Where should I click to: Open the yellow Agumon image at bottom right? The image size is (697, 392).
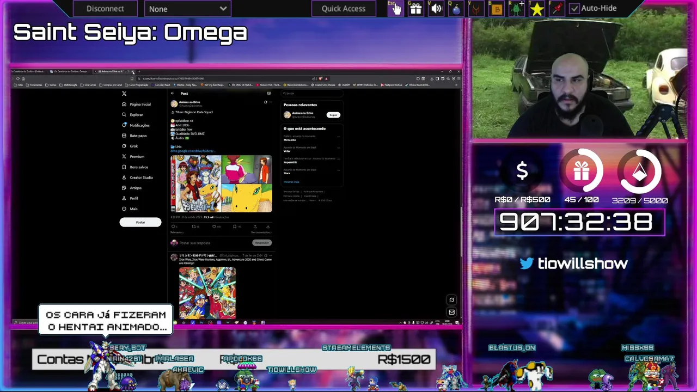tap(247, 198)
